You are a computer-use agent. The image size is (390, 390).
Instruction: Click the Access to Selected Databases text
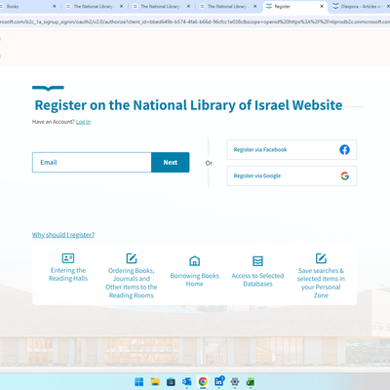[257, 280]
